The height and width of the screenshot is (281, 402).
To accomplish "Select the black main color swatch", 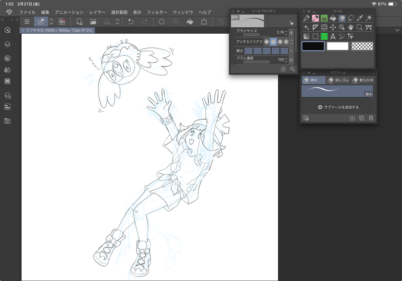I will coord(312,46).
